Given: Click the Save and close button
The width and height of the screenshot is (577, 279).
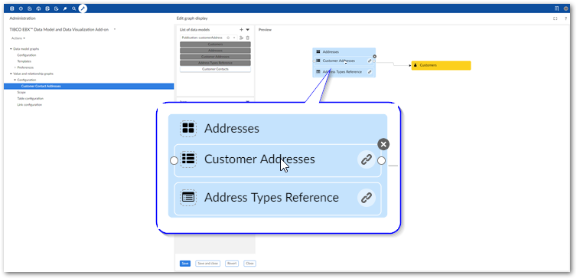Looking at the screenshot, I should [x=208, y=264].
